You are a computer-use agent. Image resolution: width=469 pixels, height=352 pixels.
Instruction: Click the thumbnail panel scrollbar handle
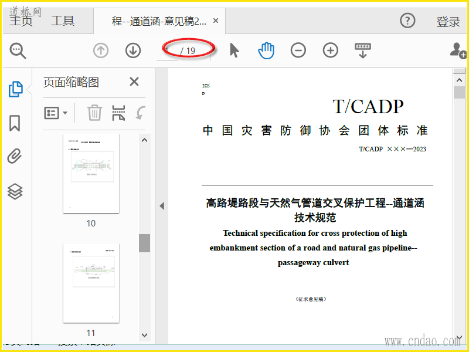(x=144, y=243)
